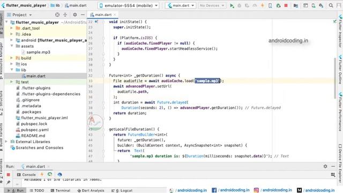Click the Debug bug icon in toolbar
The width and height of the screenshot is (343, 193).
click(240, 6)
